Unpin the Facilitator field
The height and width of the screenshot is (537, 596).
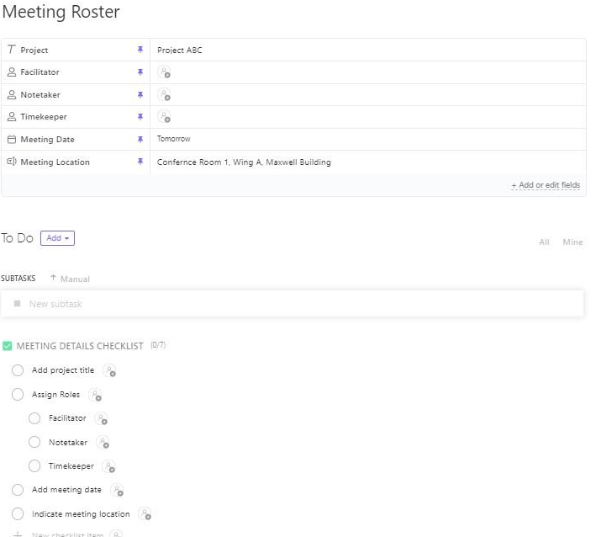[x=140, y=72]
